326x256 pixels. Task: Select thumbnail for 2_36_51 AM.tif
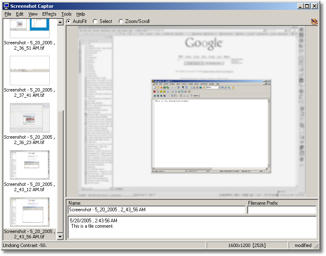[x=30, y=28]
